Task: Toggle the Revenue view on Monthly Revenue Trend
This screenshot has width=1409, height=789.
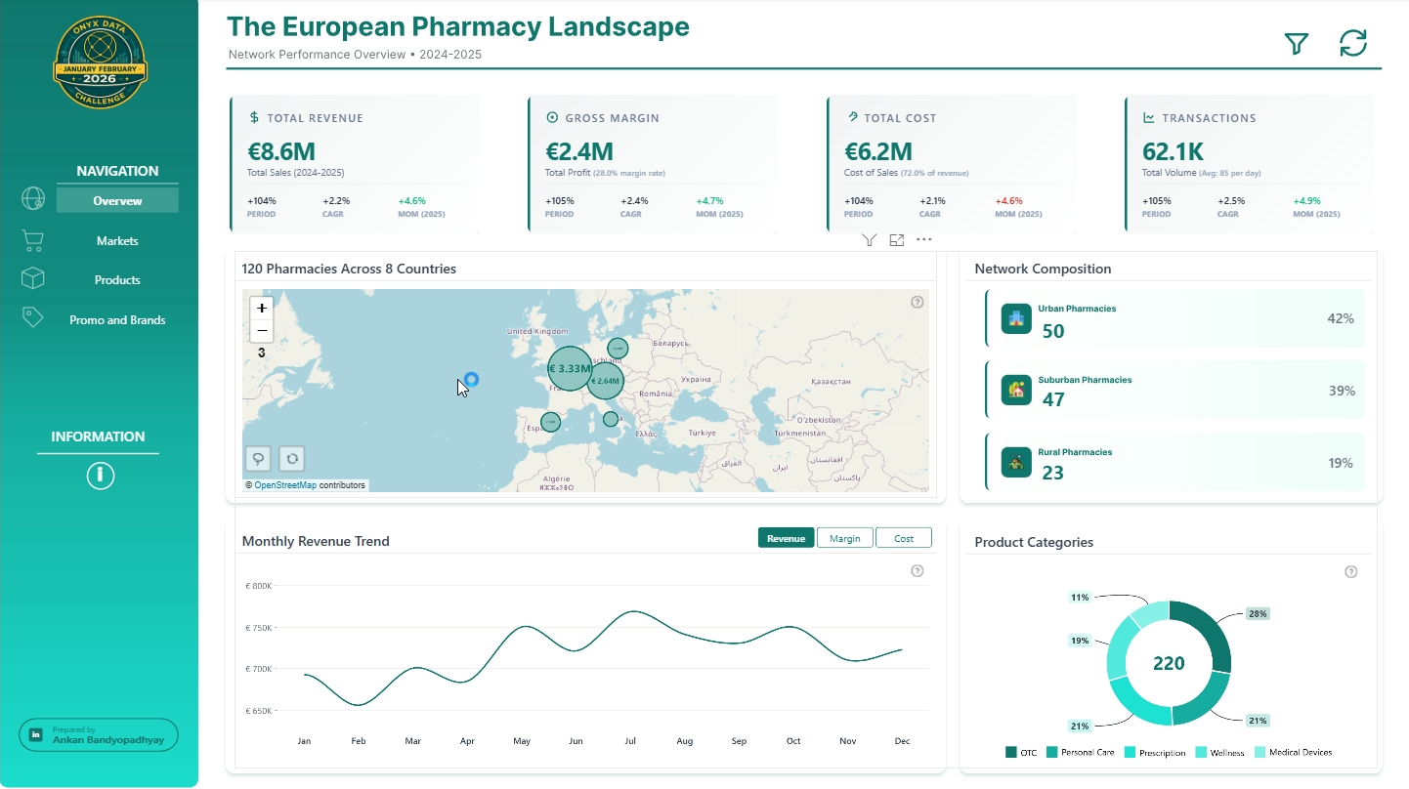Action: point(786,537)
